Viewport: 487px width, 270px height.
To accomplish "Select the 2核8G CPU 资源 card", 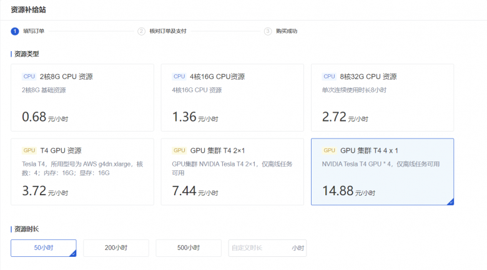I will tap(82, 97).
